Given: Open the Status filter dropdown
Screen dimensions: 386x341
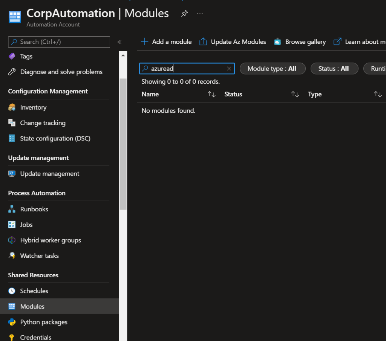Looking at the screenshot, I should pyautogui.click(x=334, y=69).
